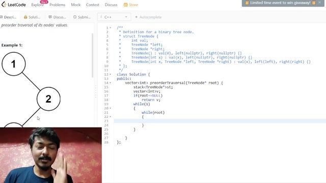326x183 pixels.
Task: Click the Store shopping icon
Action: pyautogui.click(x=125, y=5)
